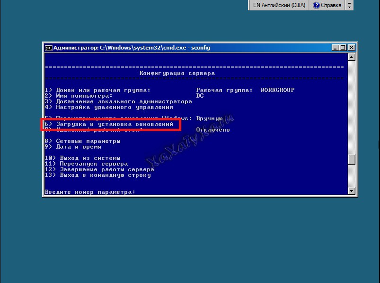Click the 'Выход из системы' line
Image resolution: width=380 pixels, height=283 pixels.
82,158
